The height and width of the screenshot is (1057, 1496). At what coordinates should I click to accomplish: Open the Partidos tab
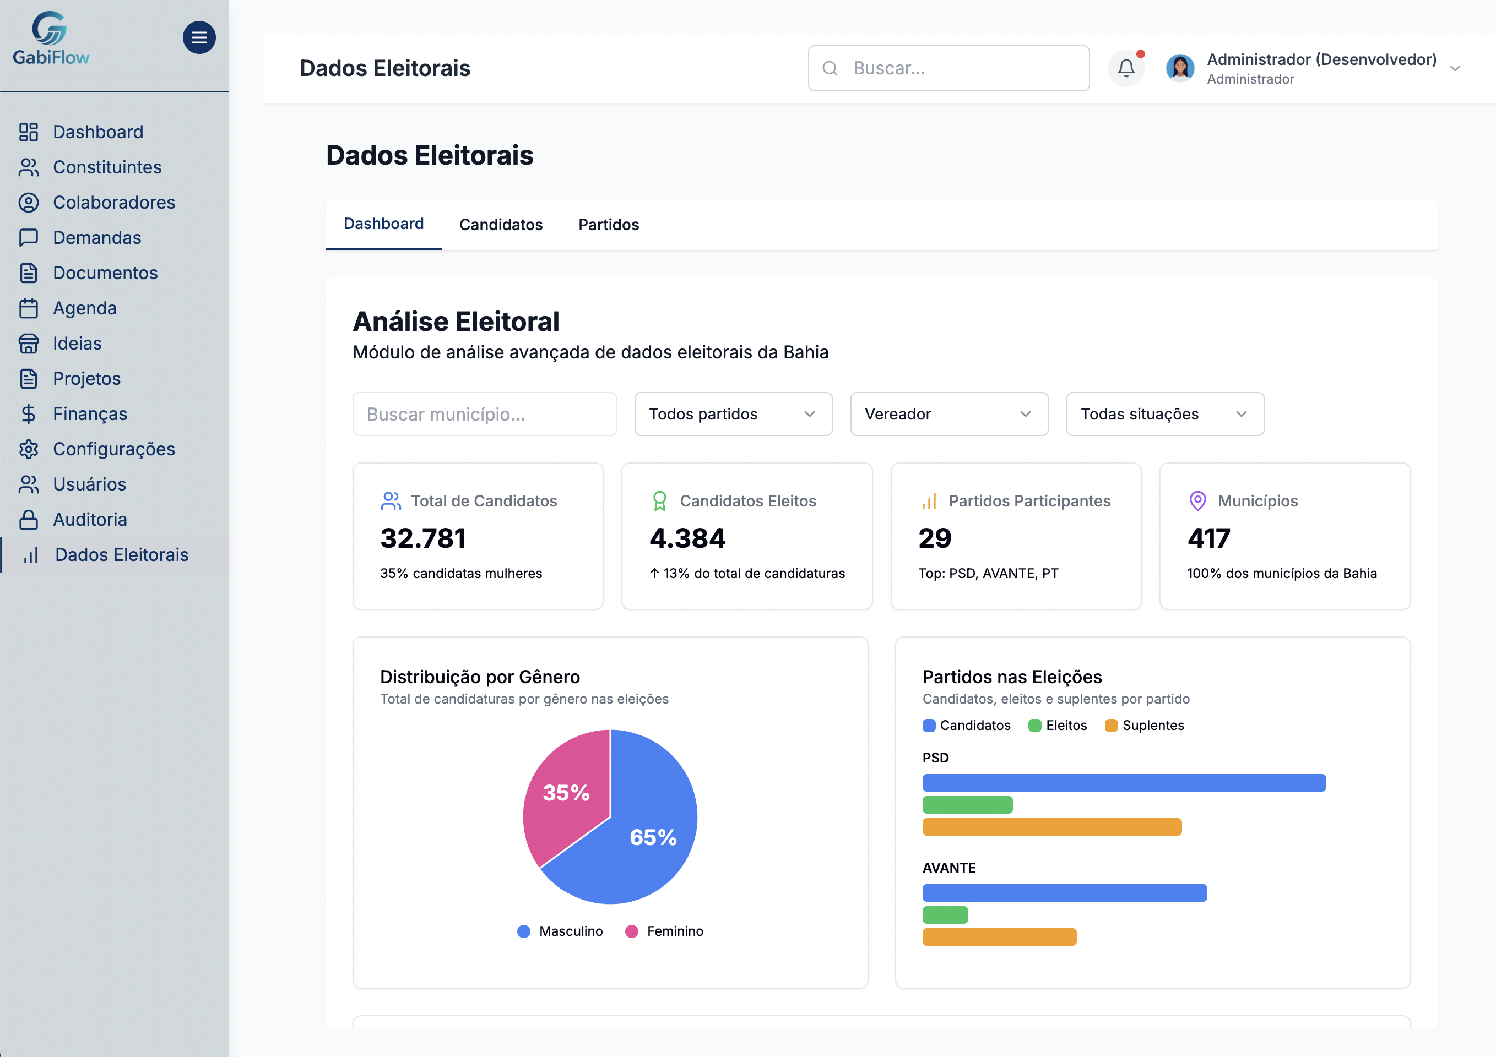tap(608, 224)
